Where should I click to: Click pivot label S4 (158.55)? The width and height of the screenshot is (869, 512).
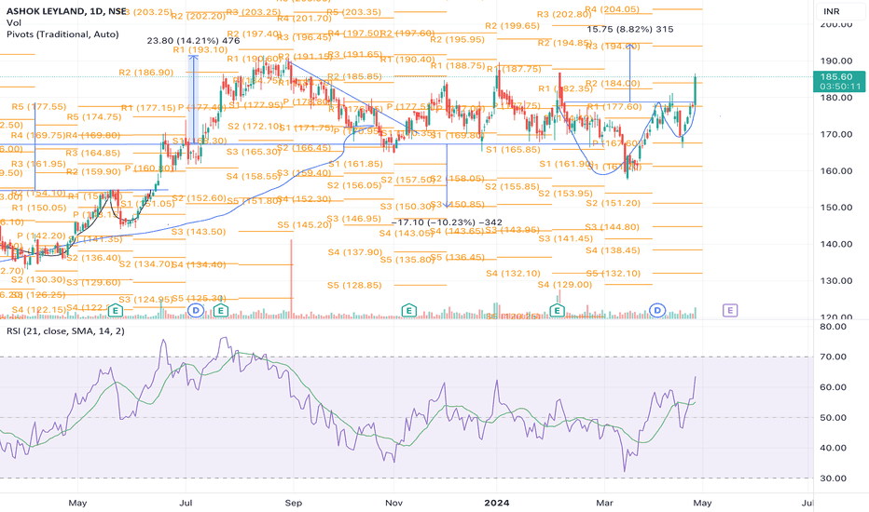point(254,177)
